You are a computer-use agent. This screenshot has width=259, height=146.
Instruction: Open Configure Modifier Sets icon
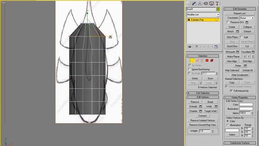[x=216, y=47]
